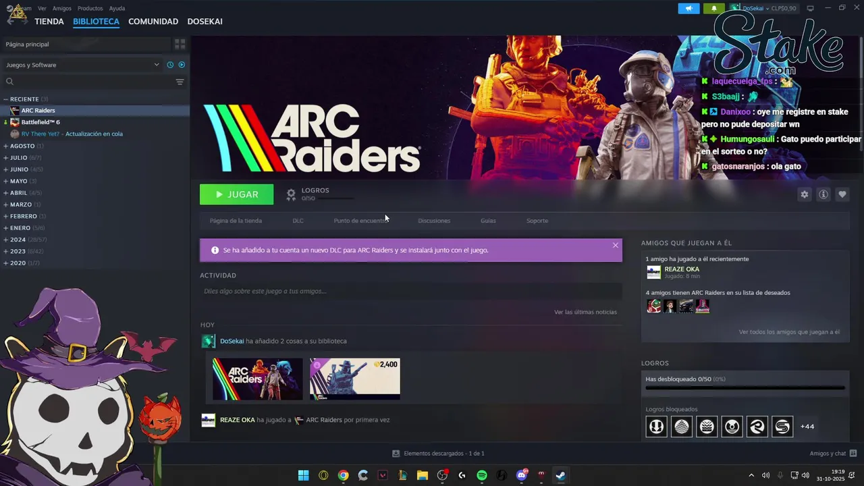Screen dimensions: 864x486
Task: Click Ver las últimas noticias
Action: coord(585,312)
